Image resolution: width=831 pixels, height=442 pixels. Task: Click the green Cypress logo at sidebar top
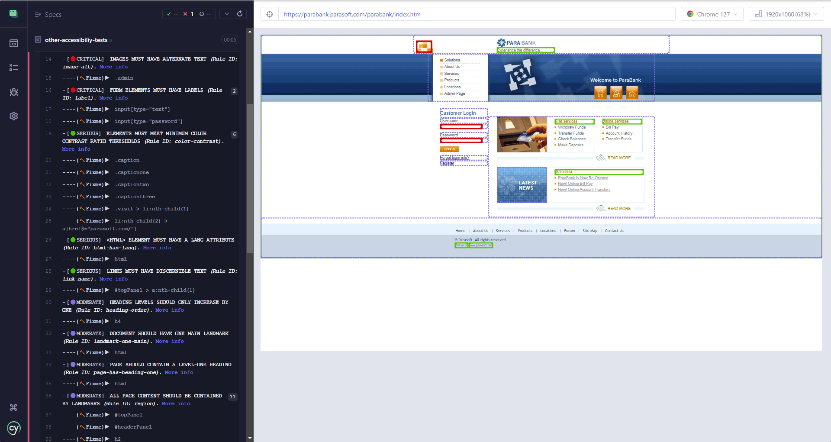pyautogui.click(x=13, y=13)
